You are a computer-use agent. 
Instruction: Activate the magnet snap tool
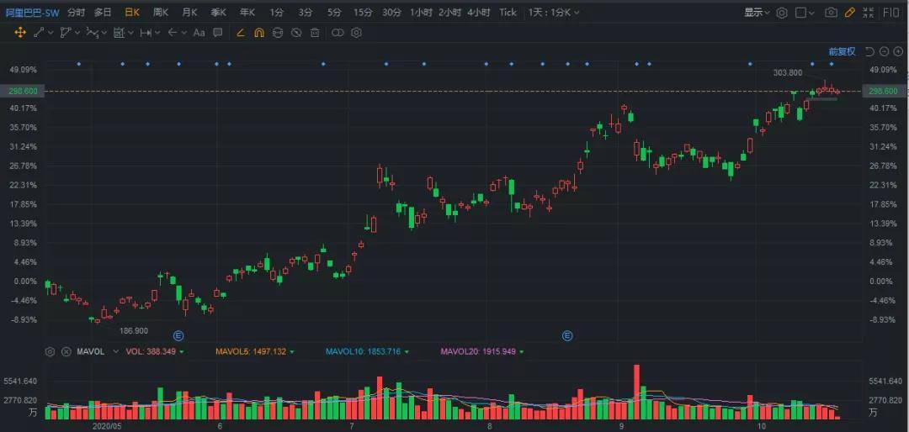(x=258, y=33)
